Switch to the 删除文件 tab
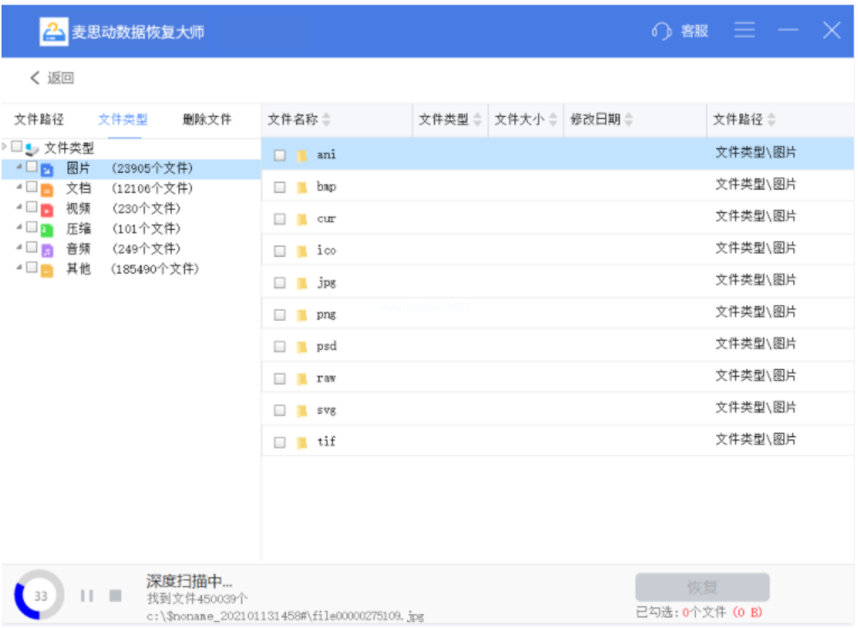 click(206, 120)
